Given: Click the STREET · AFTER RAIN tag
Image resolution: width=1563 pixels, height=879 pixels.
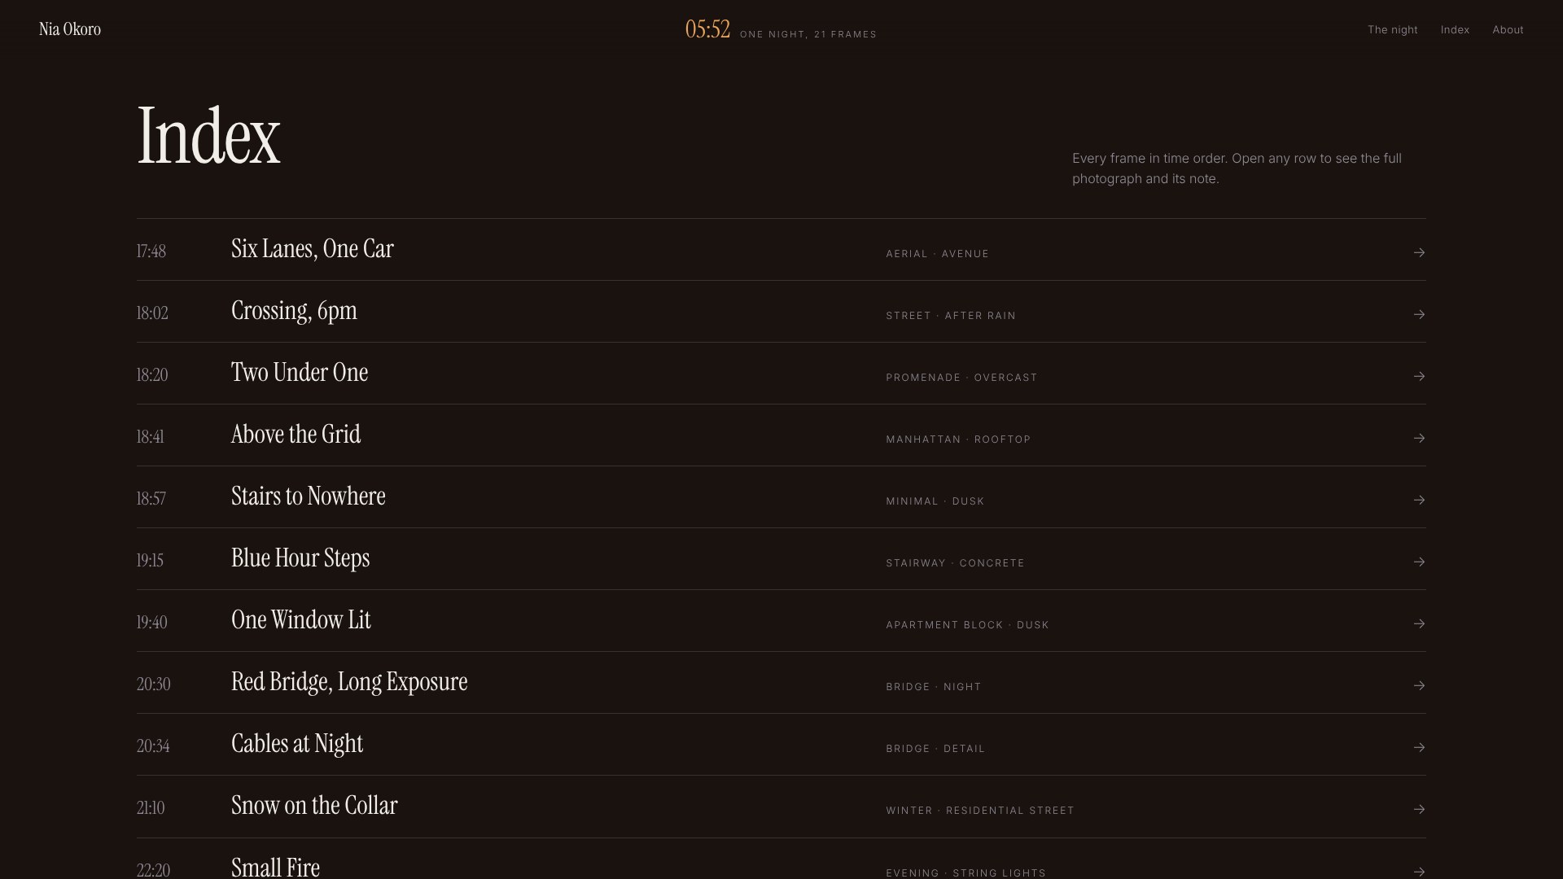Looking at the screenshot, I should pyautogui.click(x=951, y=316).
